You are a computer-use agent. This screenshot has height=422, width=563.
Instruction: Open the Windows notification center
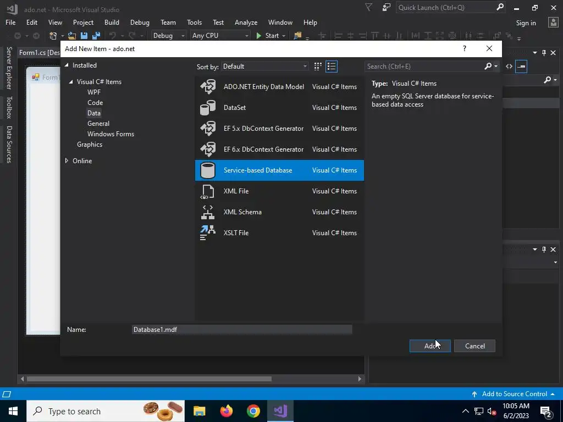[545, 411]
